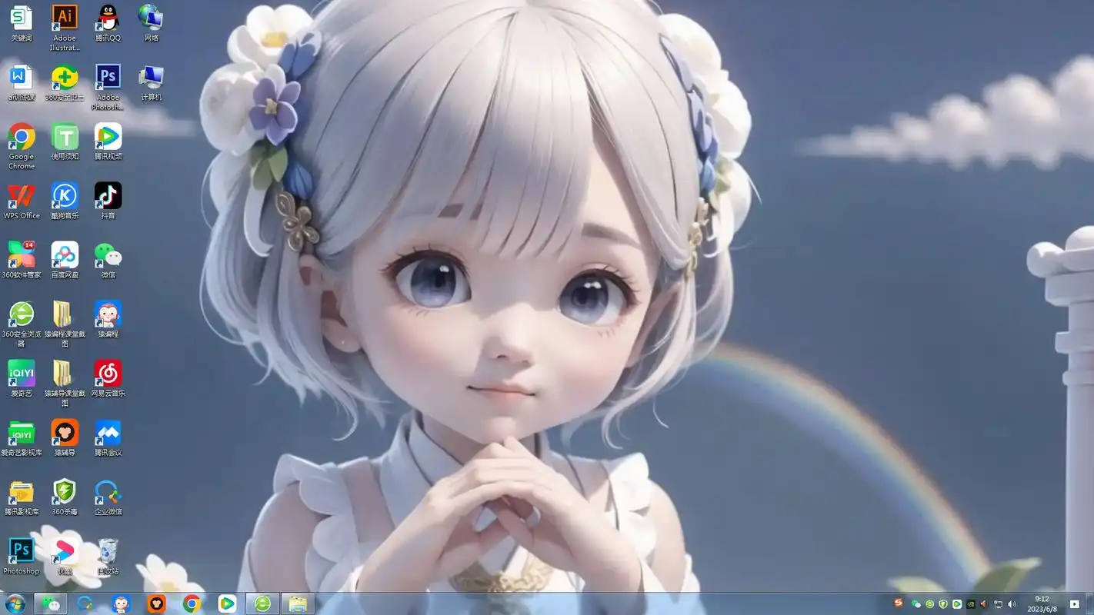Viewport: 1094px width, 615px height.
Task: Open 企业微信 (WeCom)
Action: tap(108, 492)
